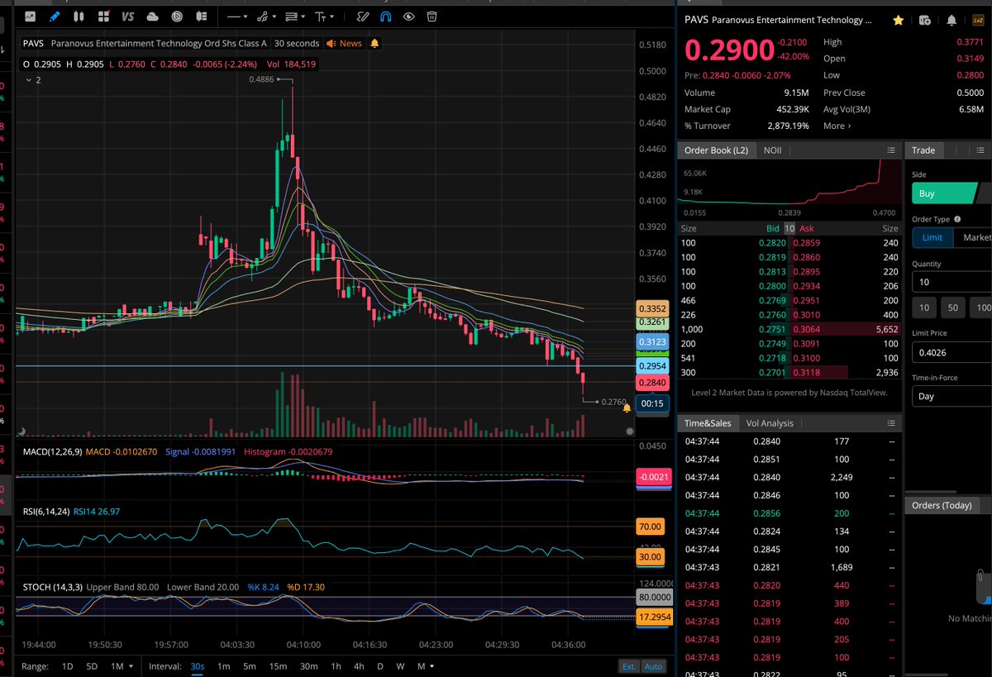Toggle the magnet snap mode
The image size is (992, 677).
385,16
